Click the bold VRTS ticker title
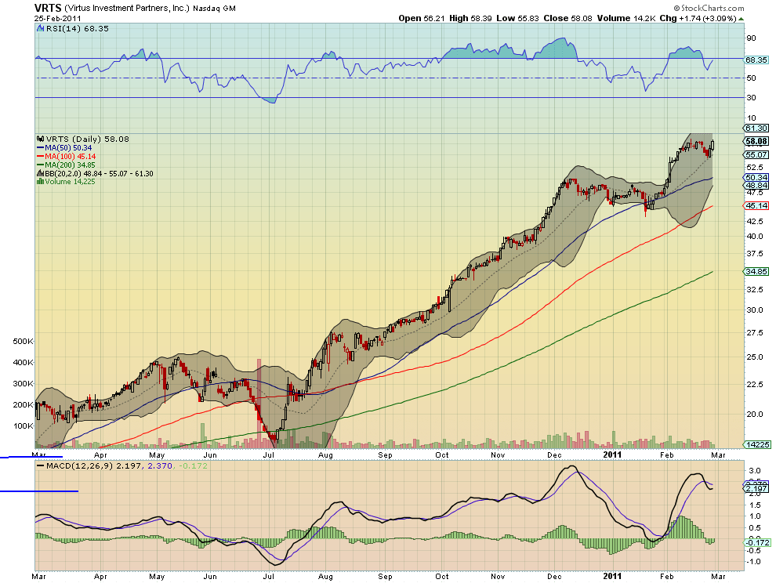The image size is (776, 583). click(48, 8)
